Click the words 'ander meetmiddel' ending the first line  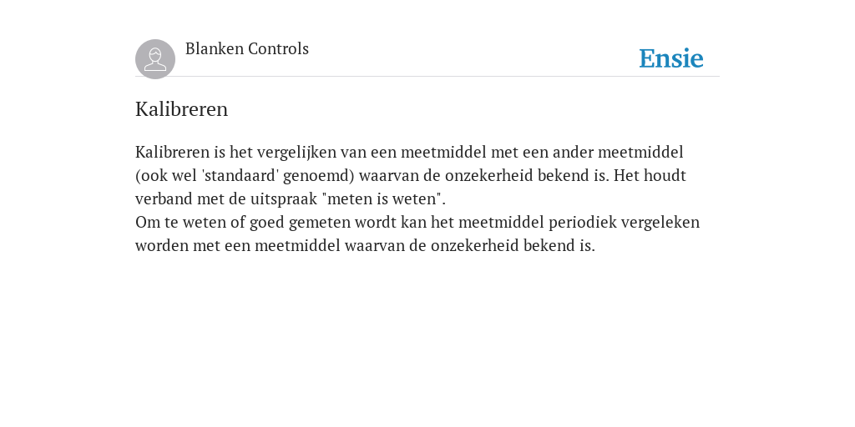click(618, 152)
